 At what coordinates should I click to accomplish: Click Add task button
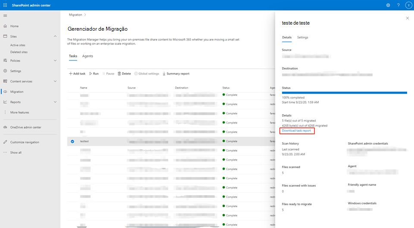pos(77,74)
